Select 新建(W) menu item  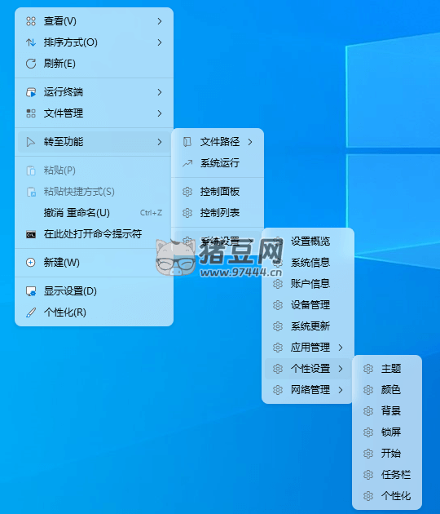pos(94,263)
